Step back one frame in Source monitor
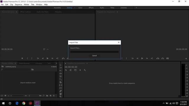This screenshot has height=106, width=189. coord(43,58)
